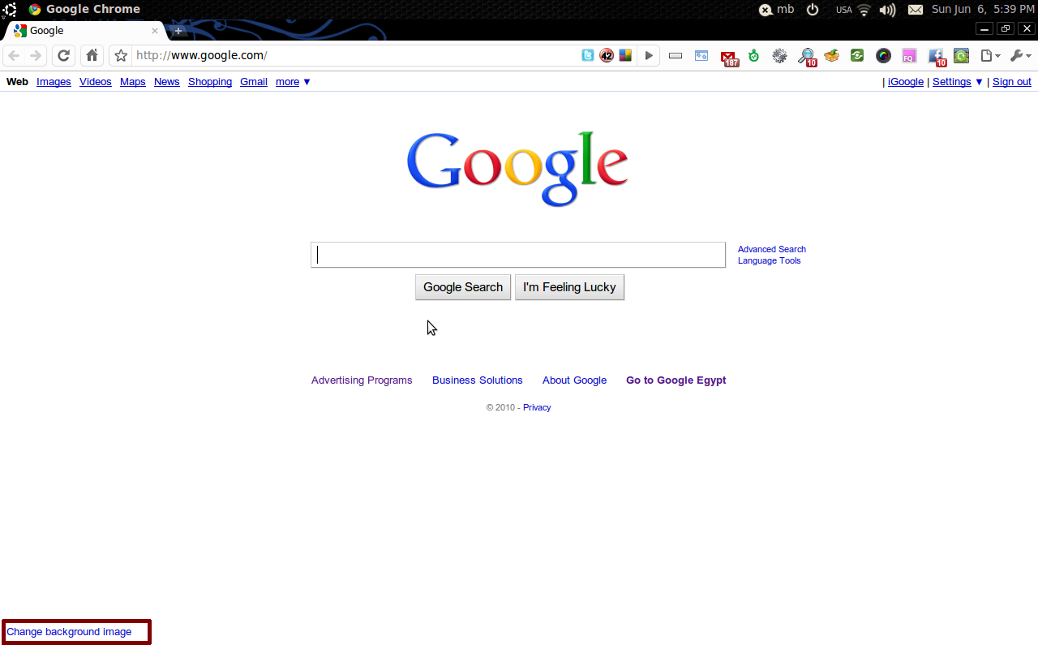Click the magnifier extension with badge 10

tap(807, 57)
